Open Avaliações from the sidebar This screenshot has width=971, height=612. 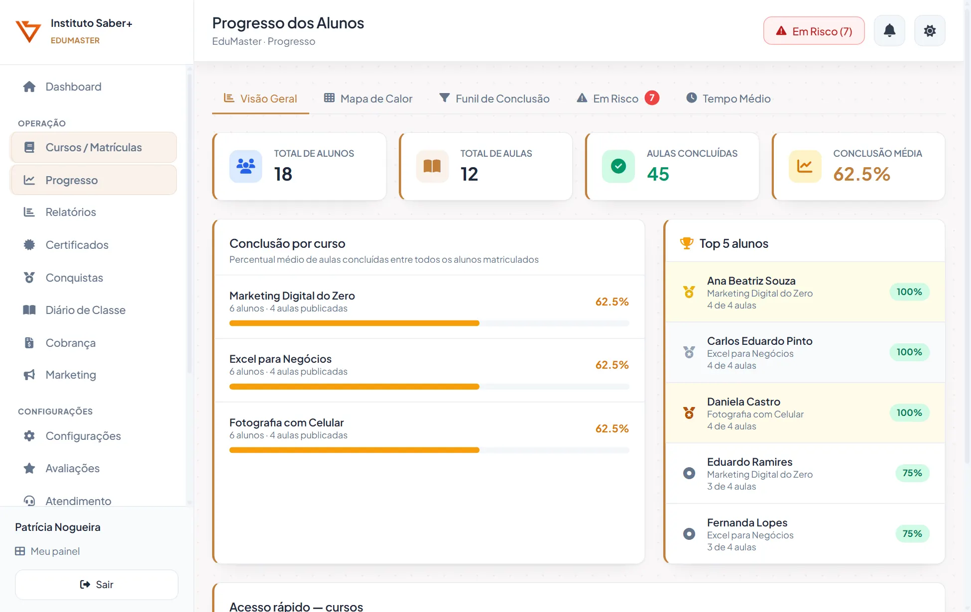[93, 468]
